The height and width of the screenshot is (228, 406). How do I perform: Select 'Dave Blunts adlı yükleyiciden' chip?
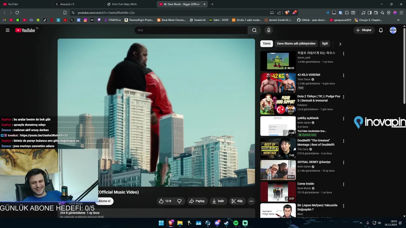tap(296, 44)
